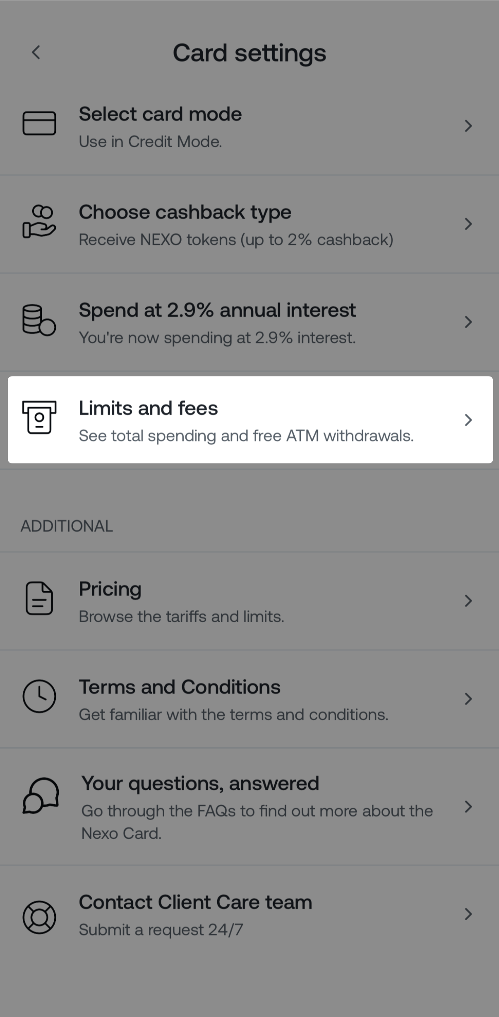
Task: Open the Limits and fees text
Action: point(148,408)
